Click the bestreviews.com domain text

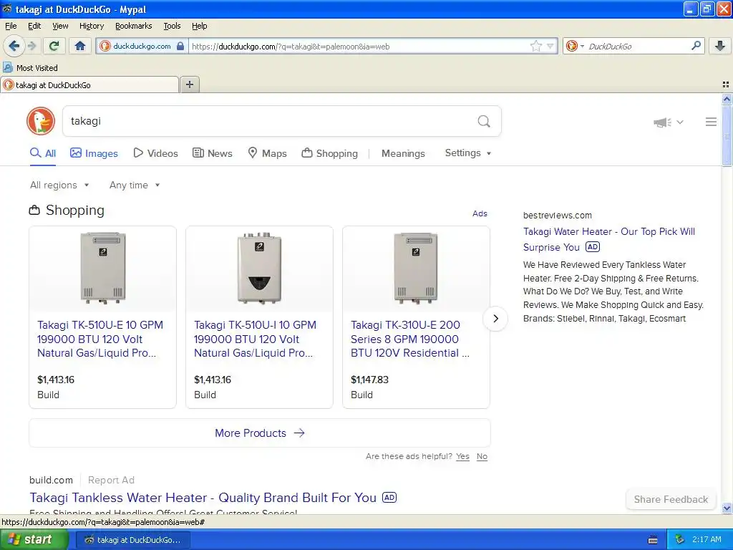tap(557, 216)
